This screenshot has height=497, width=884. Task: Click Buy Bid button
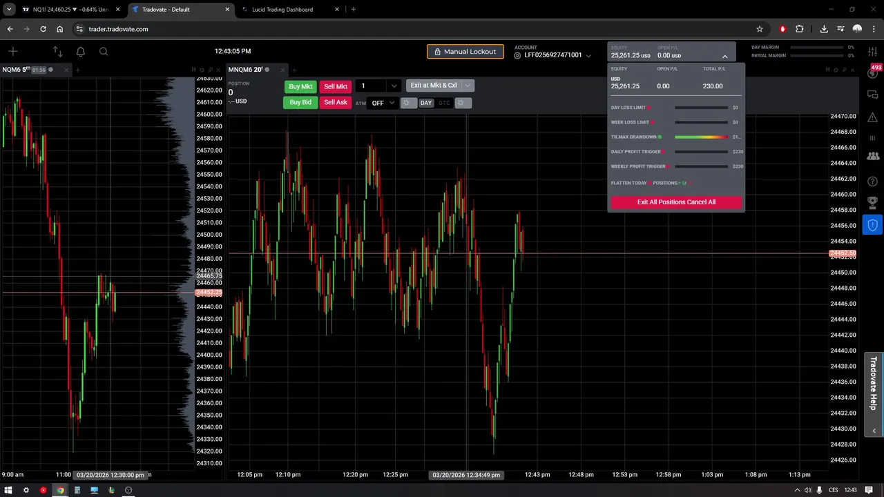point(300,102)
